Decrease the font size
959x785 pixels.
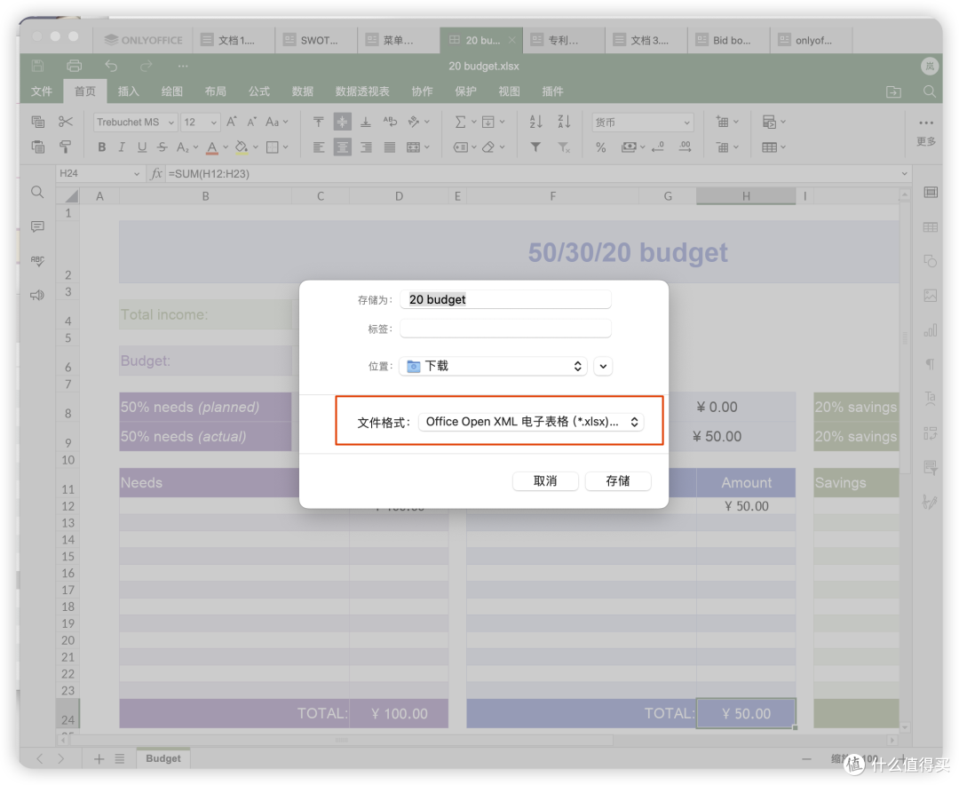pos(251,122)
